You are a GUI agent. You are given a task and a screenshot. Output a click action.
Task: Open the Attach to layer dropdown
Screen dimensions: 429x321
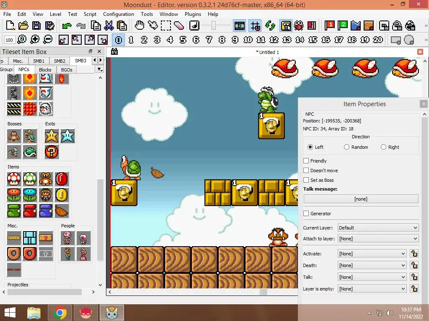[378, 239]
